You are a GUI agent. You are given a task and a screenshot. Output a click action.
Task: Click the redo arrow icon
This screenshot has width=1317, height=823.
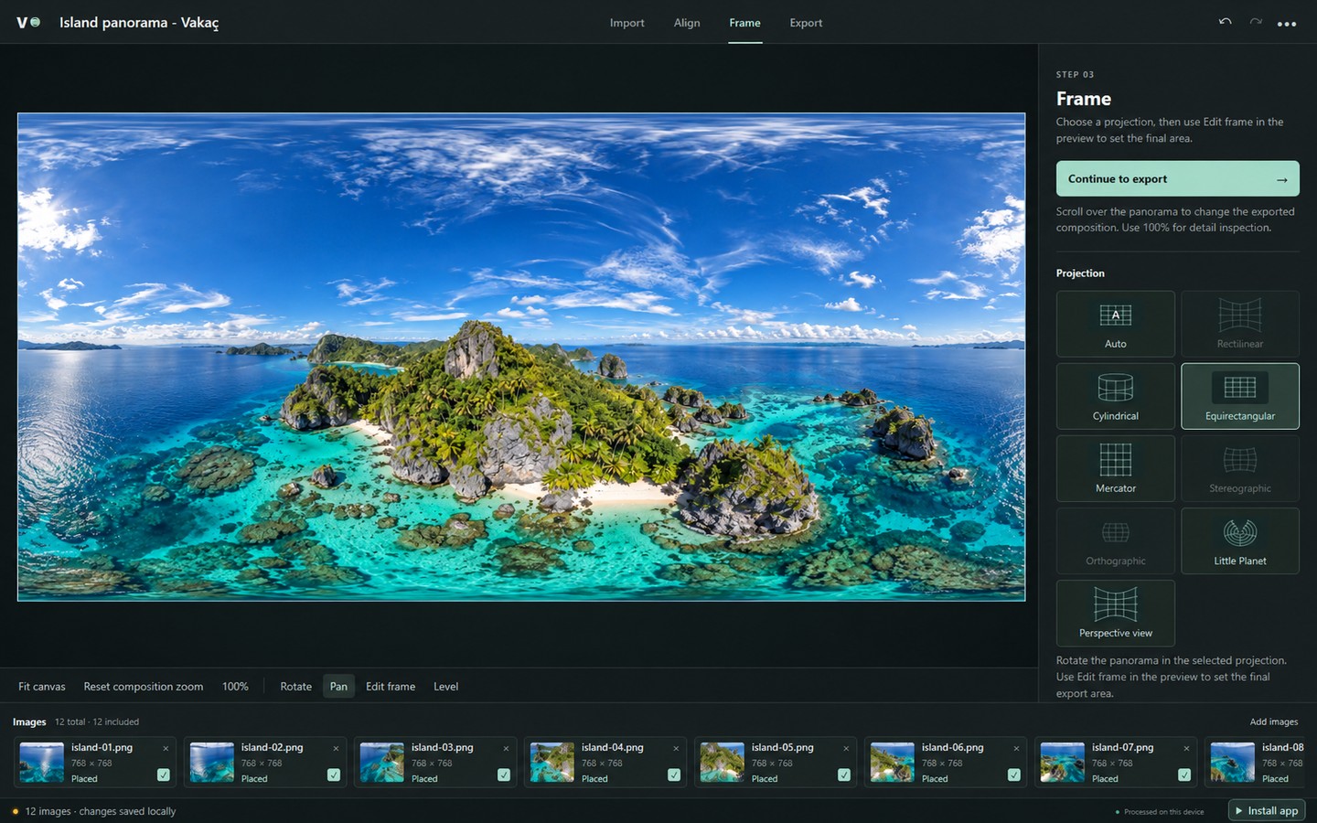click(1256, 22)
